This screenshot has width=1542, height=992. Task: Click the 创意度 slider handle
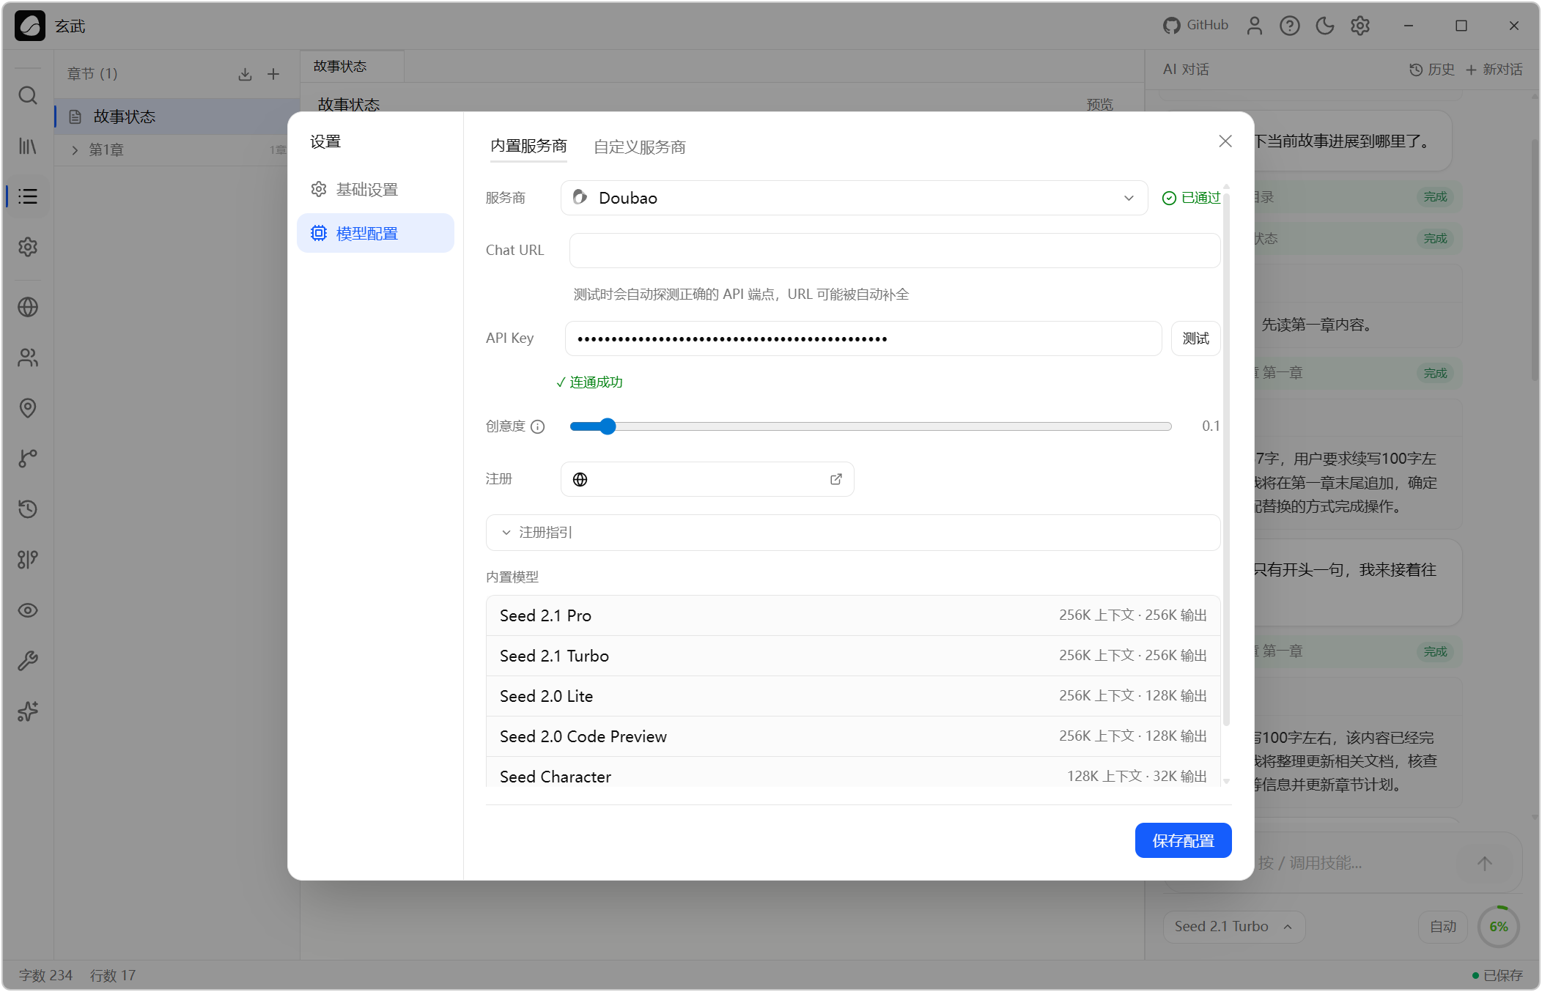pos(607,426)
